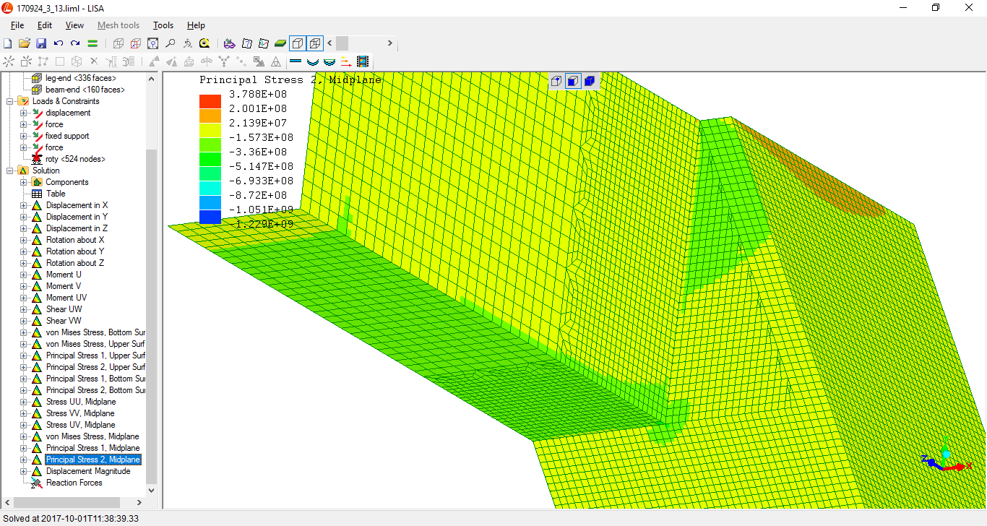Toggle select nodes mode cube

(556, 81)
